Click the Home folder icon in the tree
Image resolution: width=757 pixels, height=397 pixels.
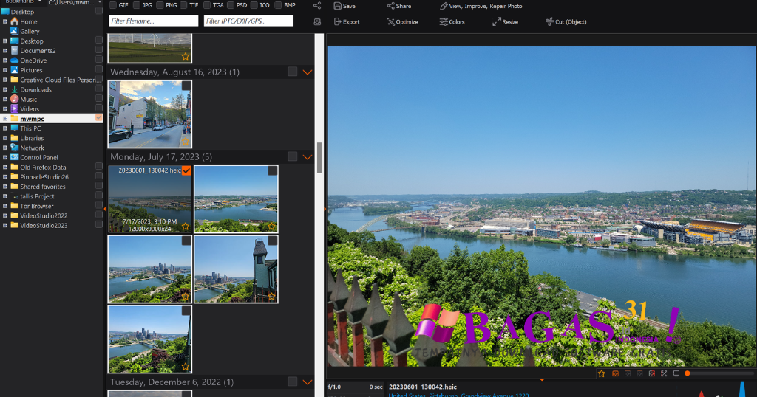15,21
